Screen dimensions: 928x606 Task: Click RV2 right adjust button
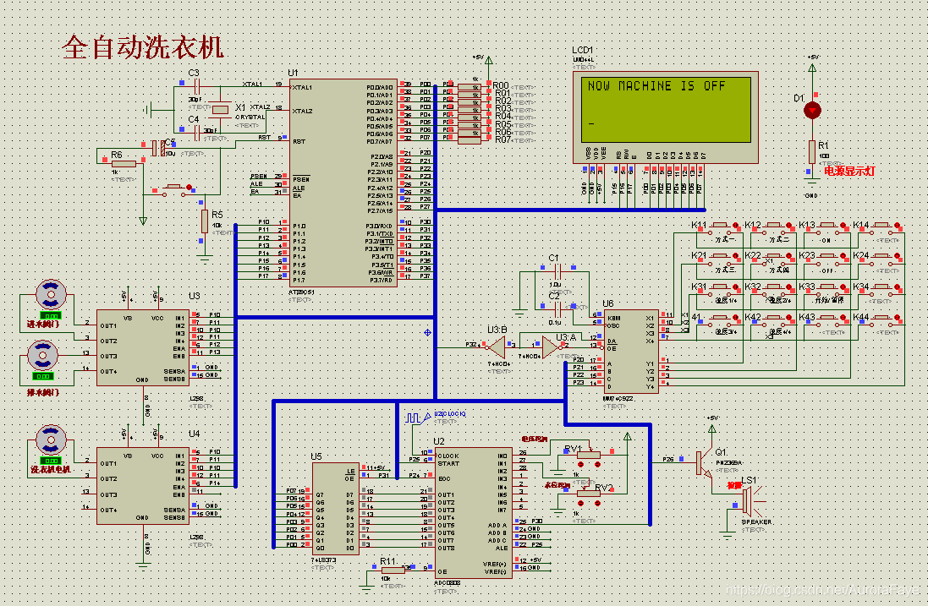[x=597, y=503]
